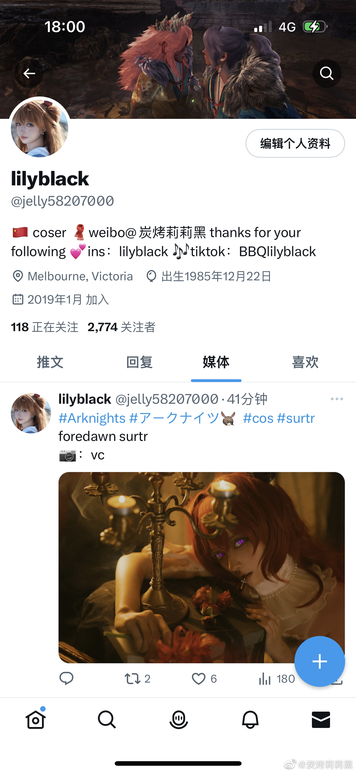Tap the back arrow icon
This screenshot has width=356, height=773.
[x=29, y=73]
